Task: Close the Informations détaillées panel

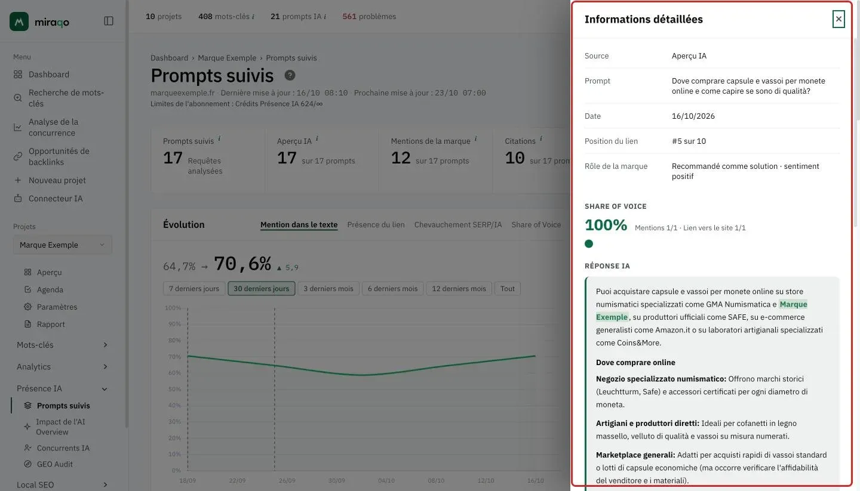Action: tap(838, 19)
